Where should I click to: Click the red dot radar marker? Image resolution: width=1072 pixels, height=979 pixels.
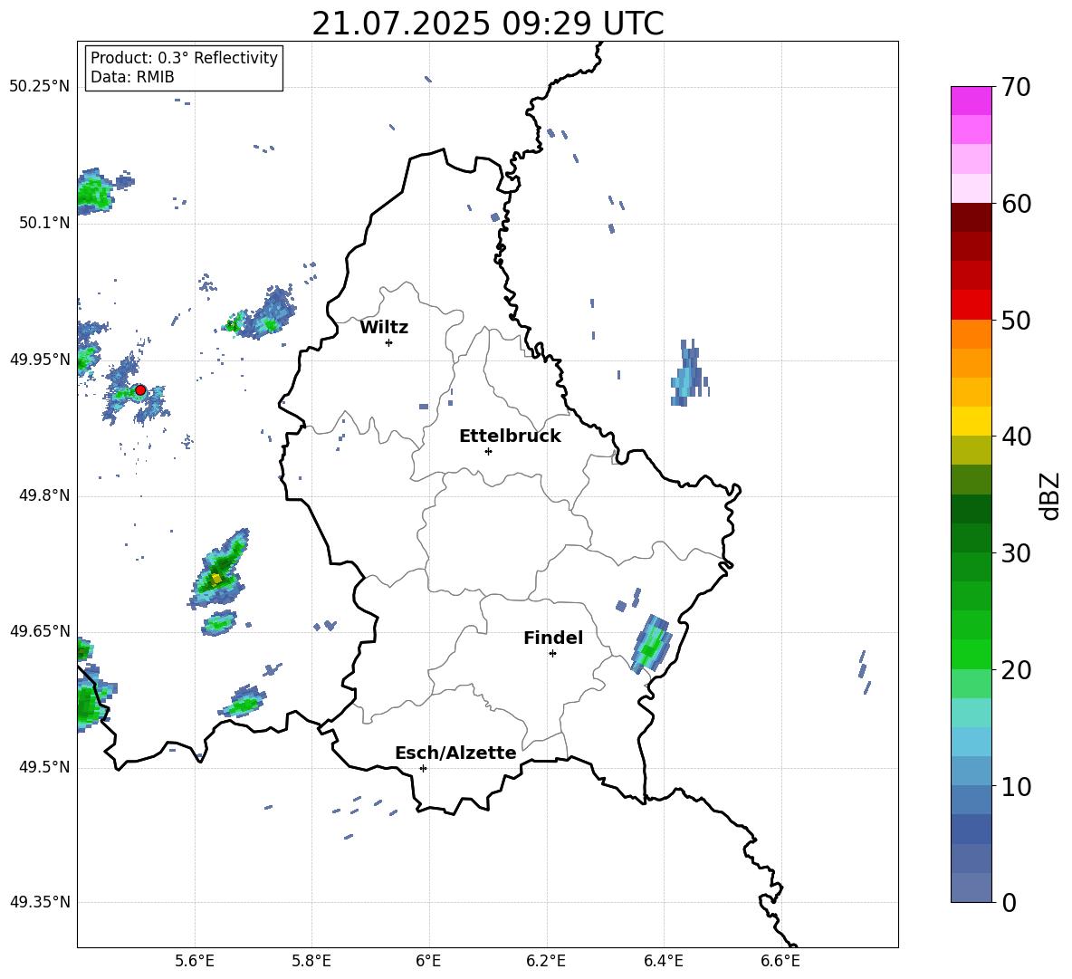point(140,390)
